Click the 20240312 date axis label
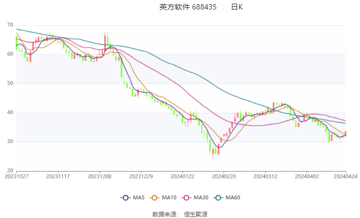 265,176
